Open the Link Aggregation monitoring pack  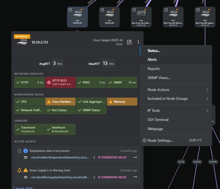pos(91,102)
